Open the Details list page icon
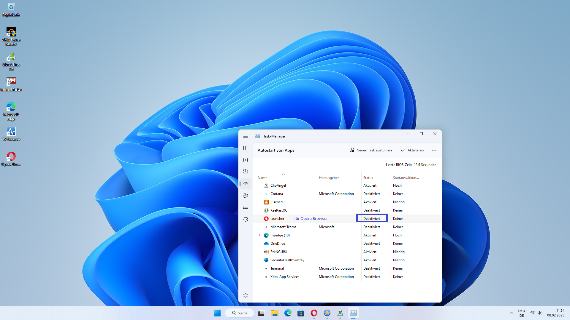This screenshot has height=320, width=570. click(x=246, y=207)
